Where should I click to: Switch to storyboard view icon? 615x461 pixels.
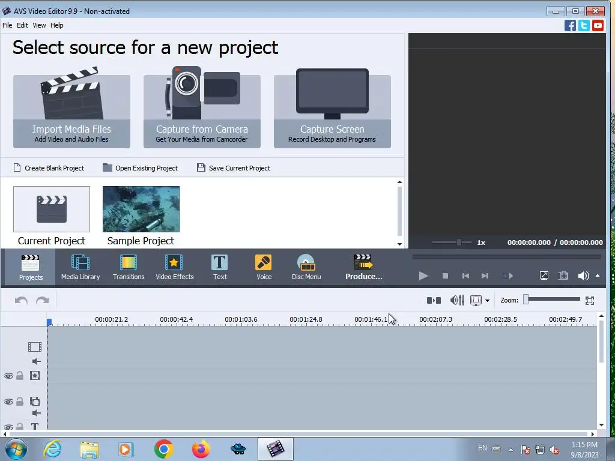point(434,301)
